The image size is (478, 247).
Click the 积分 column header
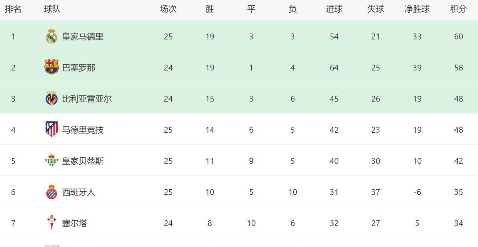[458, 9]
